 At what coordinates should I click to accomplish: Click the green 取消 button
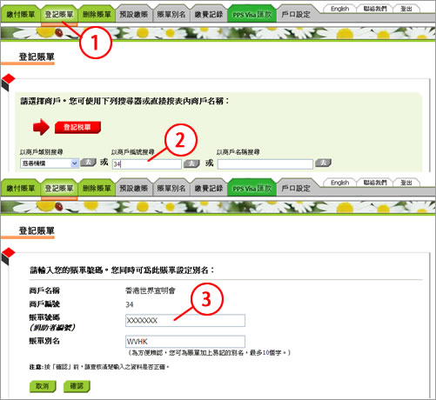[43, 386]
